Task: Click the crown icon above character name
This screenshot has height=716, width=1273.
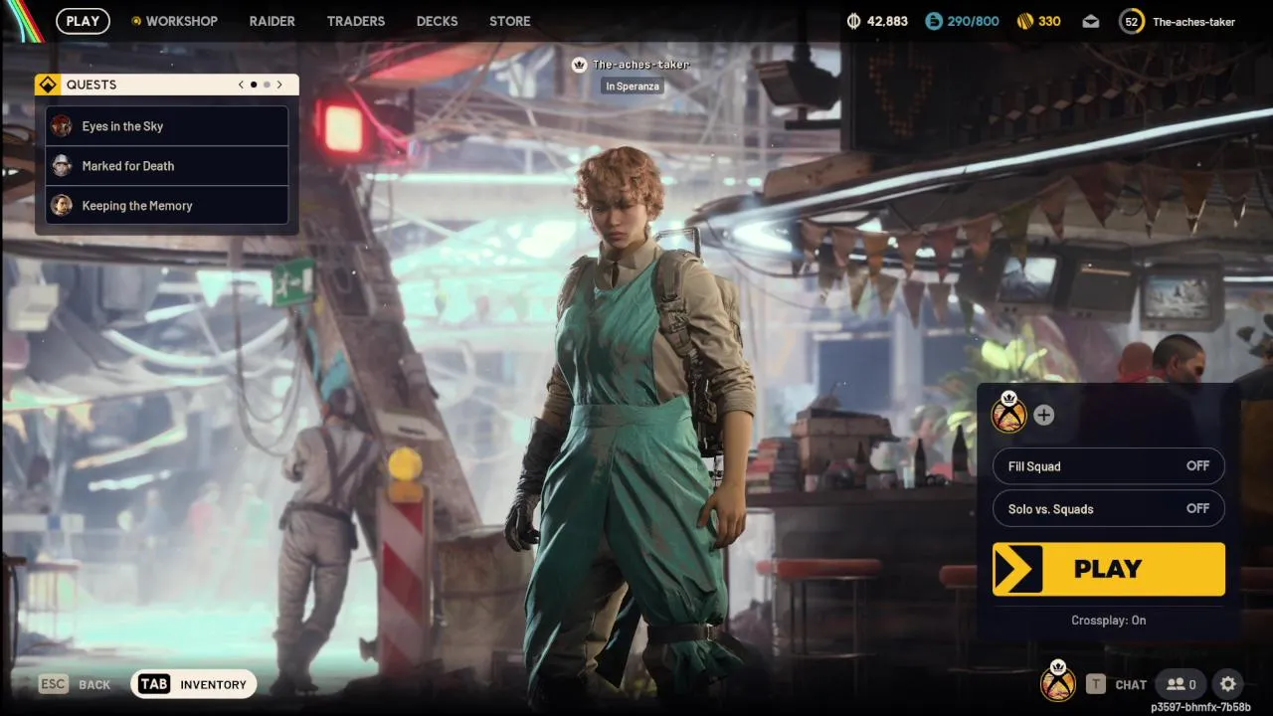Action: point(580,65)
